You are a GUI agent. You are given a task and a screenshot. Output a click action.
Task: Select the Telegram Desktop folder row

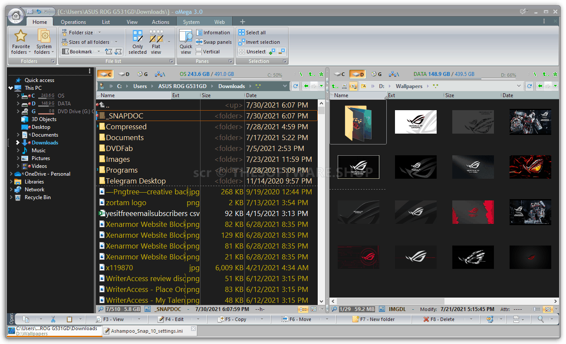pos(207,181)
